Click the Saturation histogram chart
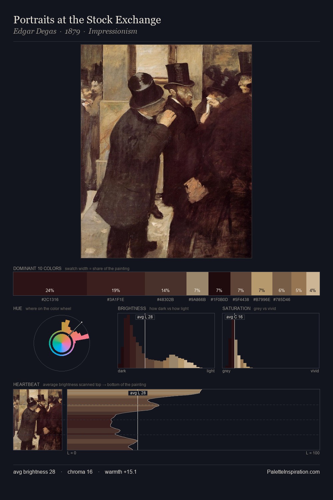This screenshot has height=500, width=333. [x=271, y=341]
